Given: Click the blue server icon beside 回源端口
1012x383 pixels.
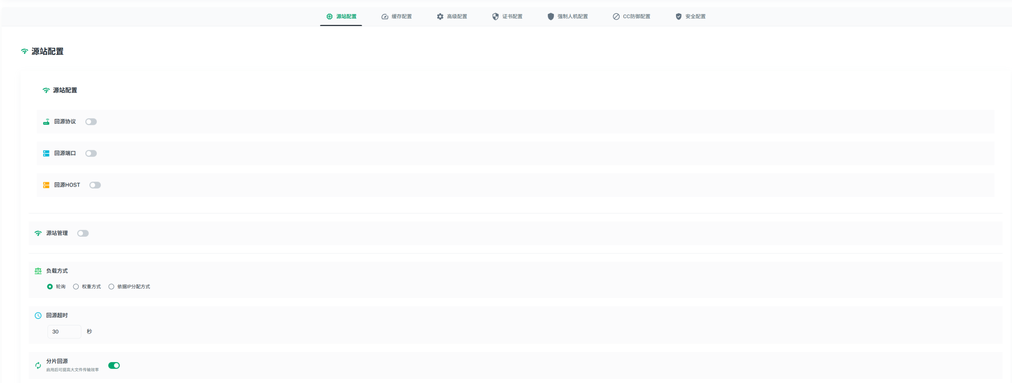Looking at the screenshot, I should click(46, 153).
